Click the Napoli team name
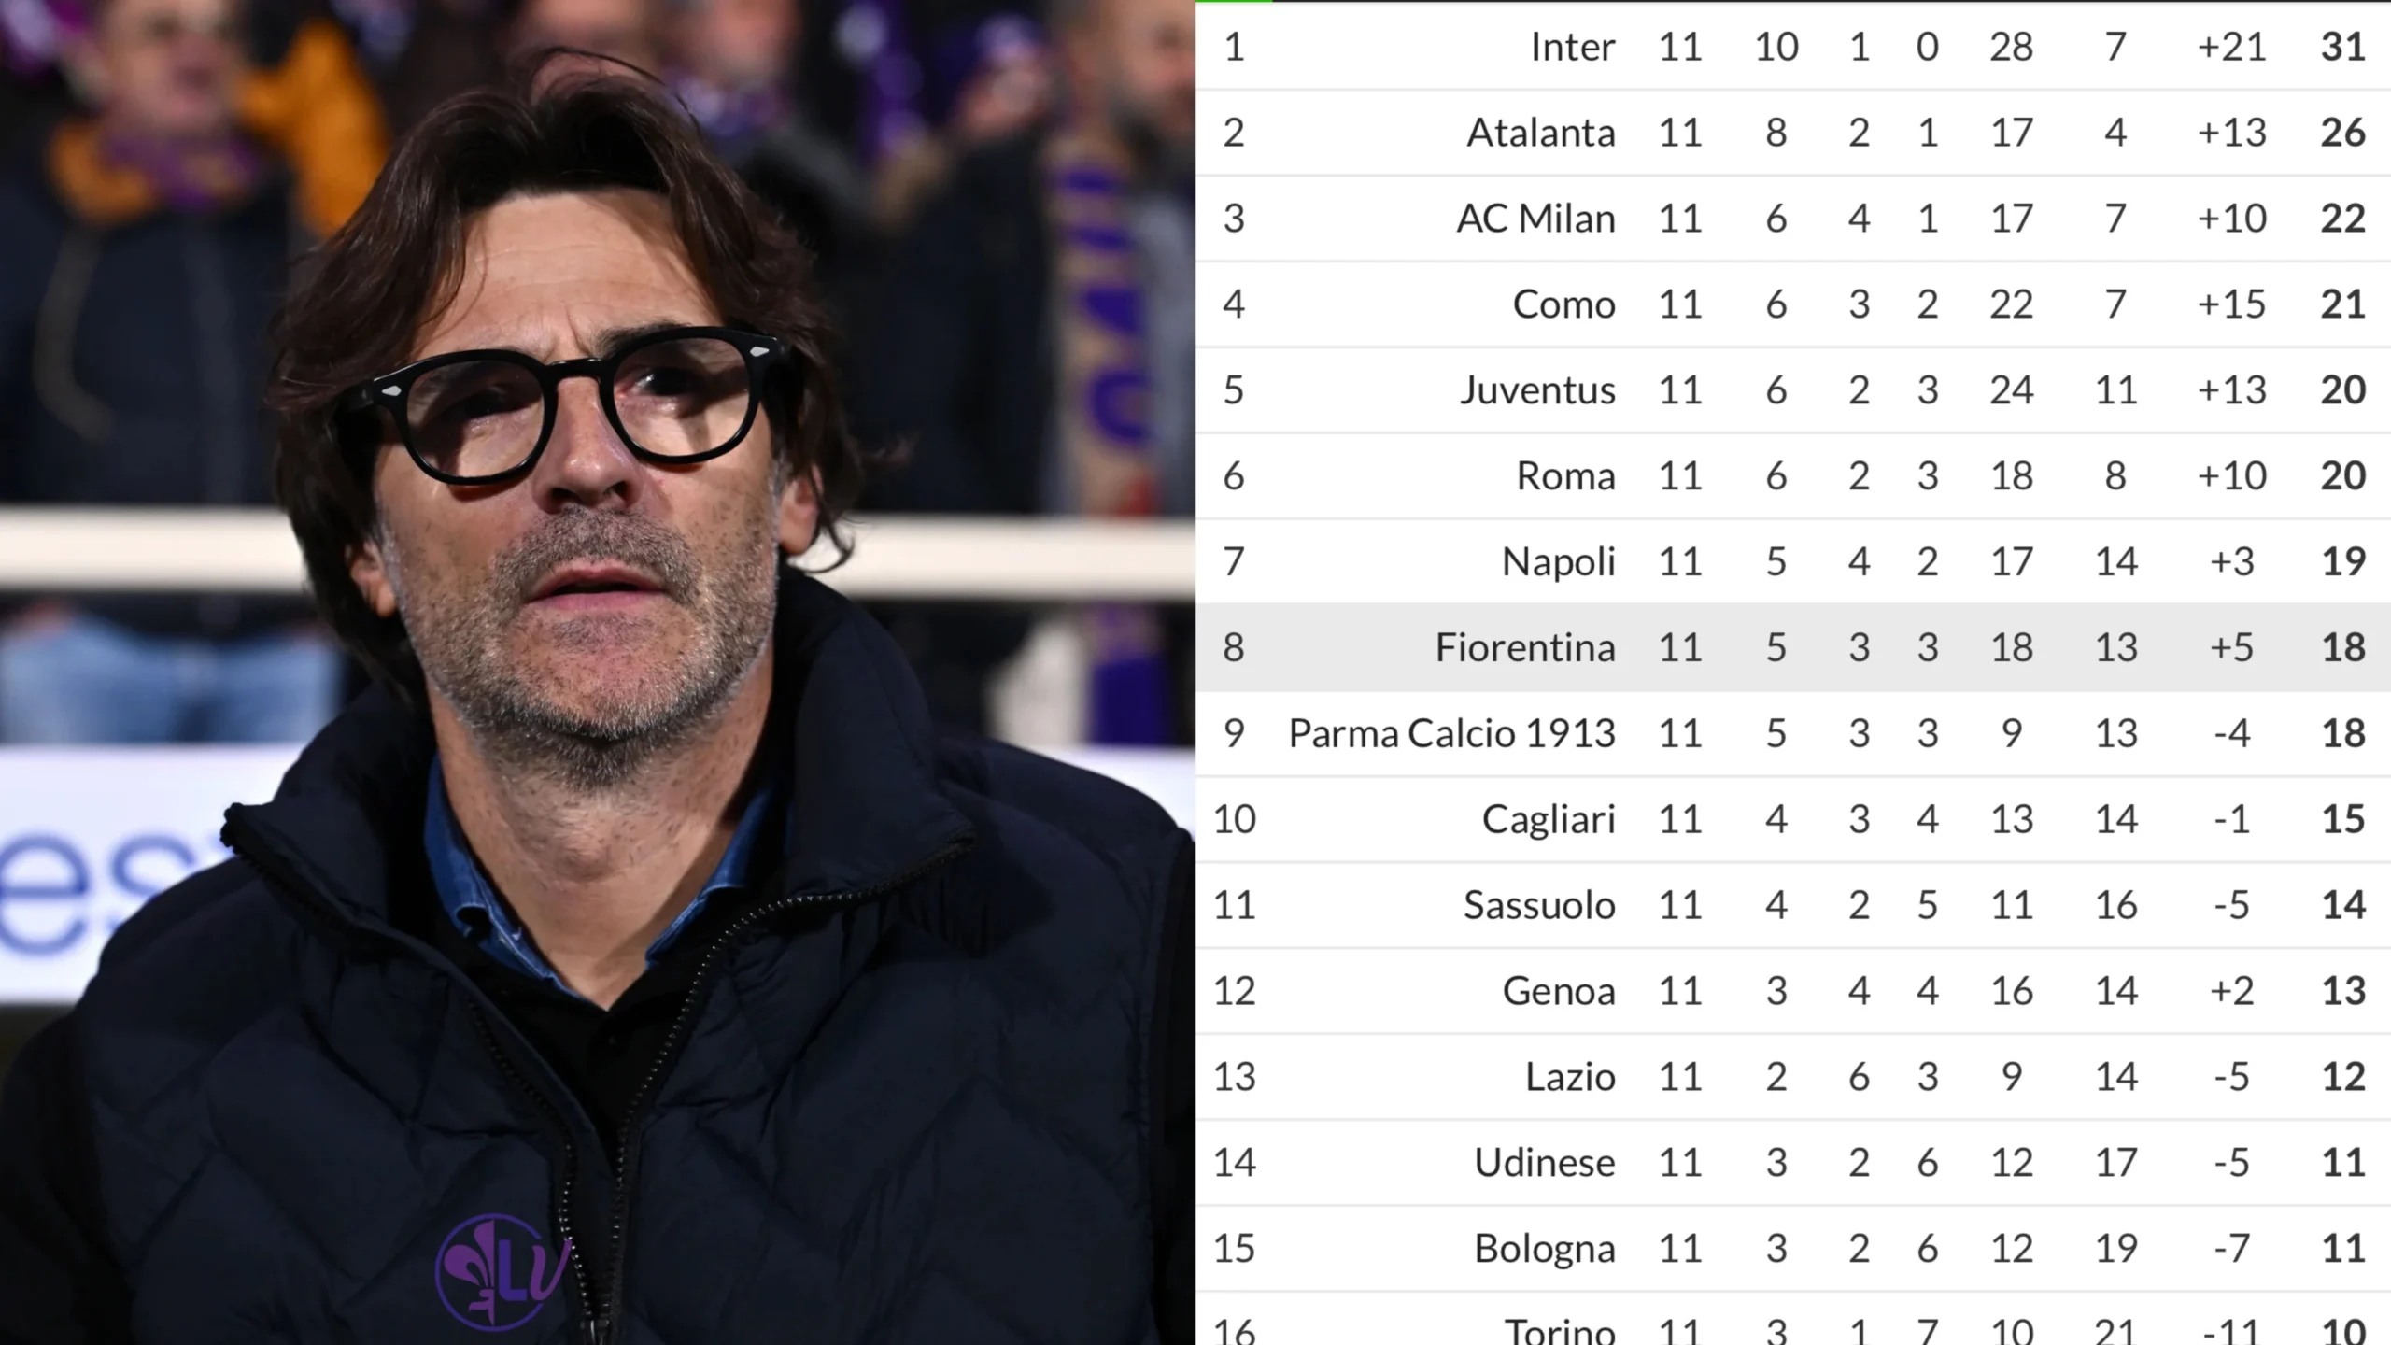Screen dimensions: 2391x1345 coord(1558,562)
